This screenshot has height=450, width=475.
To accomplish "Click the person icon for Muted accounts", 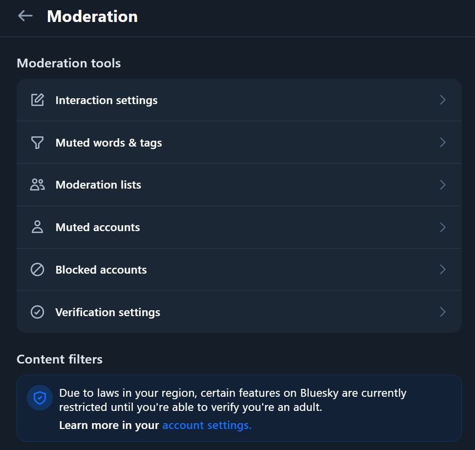I will (38, 227).
